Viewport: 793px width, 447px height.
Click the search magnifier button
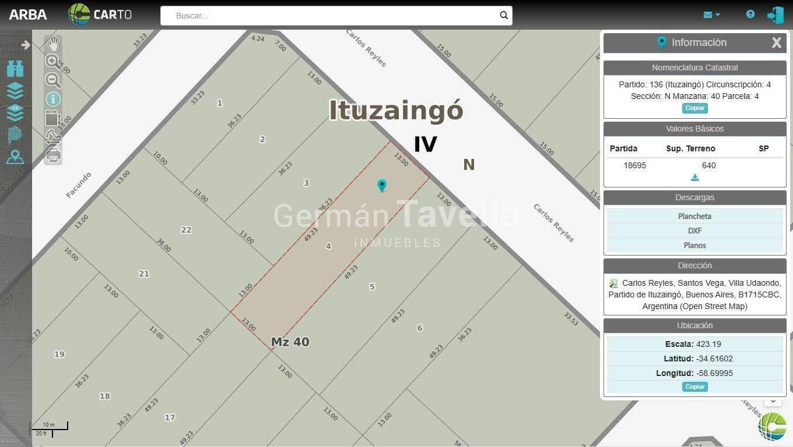(x=504, y=16)
